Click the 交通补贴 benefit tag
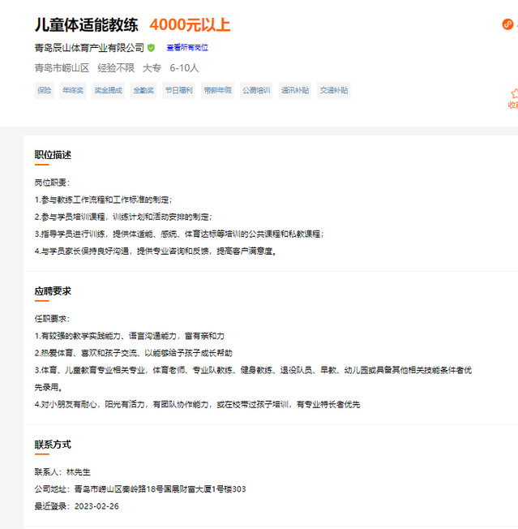This screenshot has width=518, height=529. pos(333,90)
